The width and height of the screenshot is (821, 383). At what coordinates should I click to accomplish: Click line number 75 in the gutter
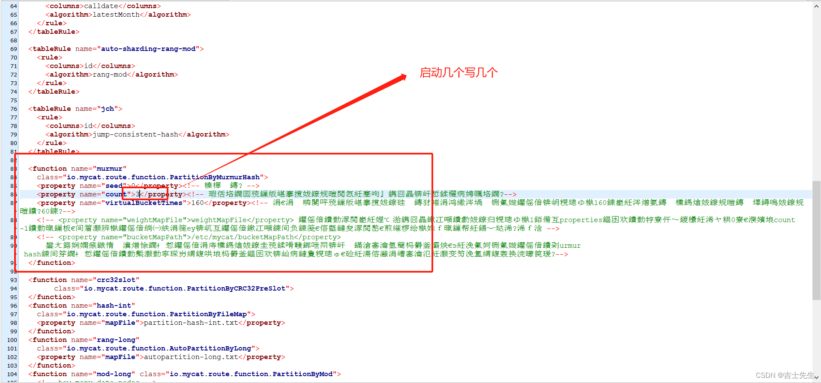14,100
